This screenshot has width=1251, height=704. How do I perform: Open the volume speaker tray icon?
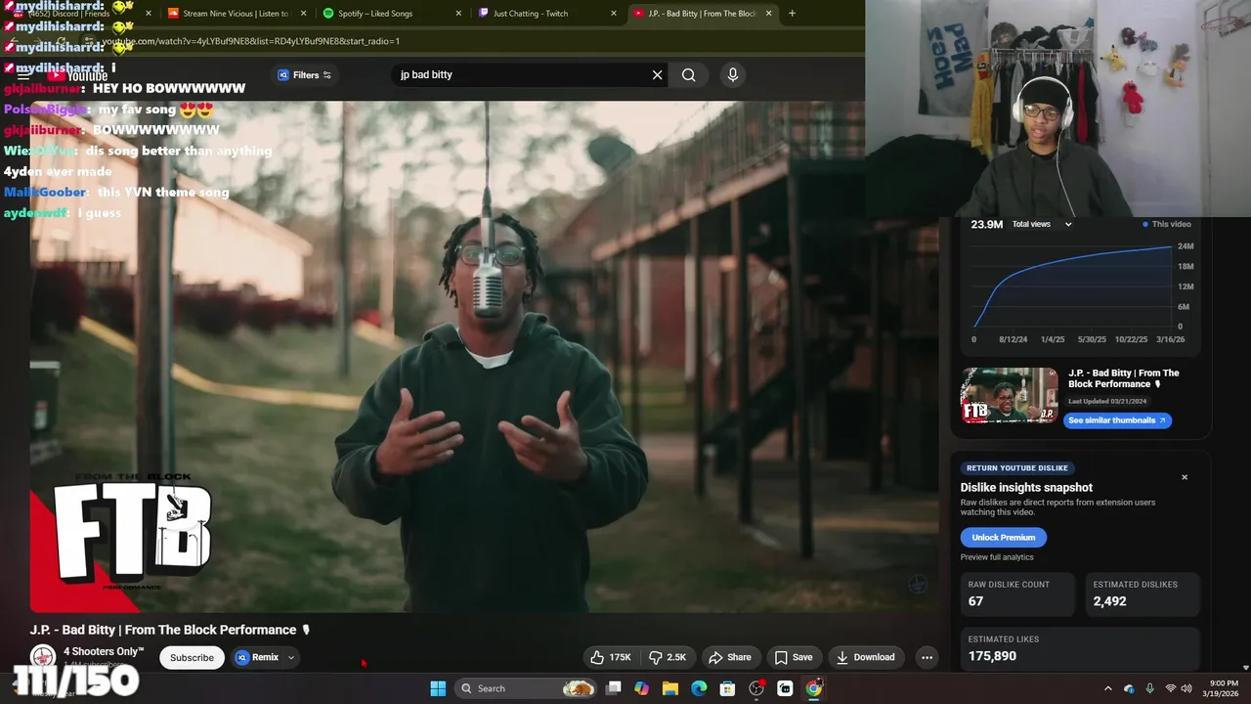pyautogui.click(x=1186, y=688)
